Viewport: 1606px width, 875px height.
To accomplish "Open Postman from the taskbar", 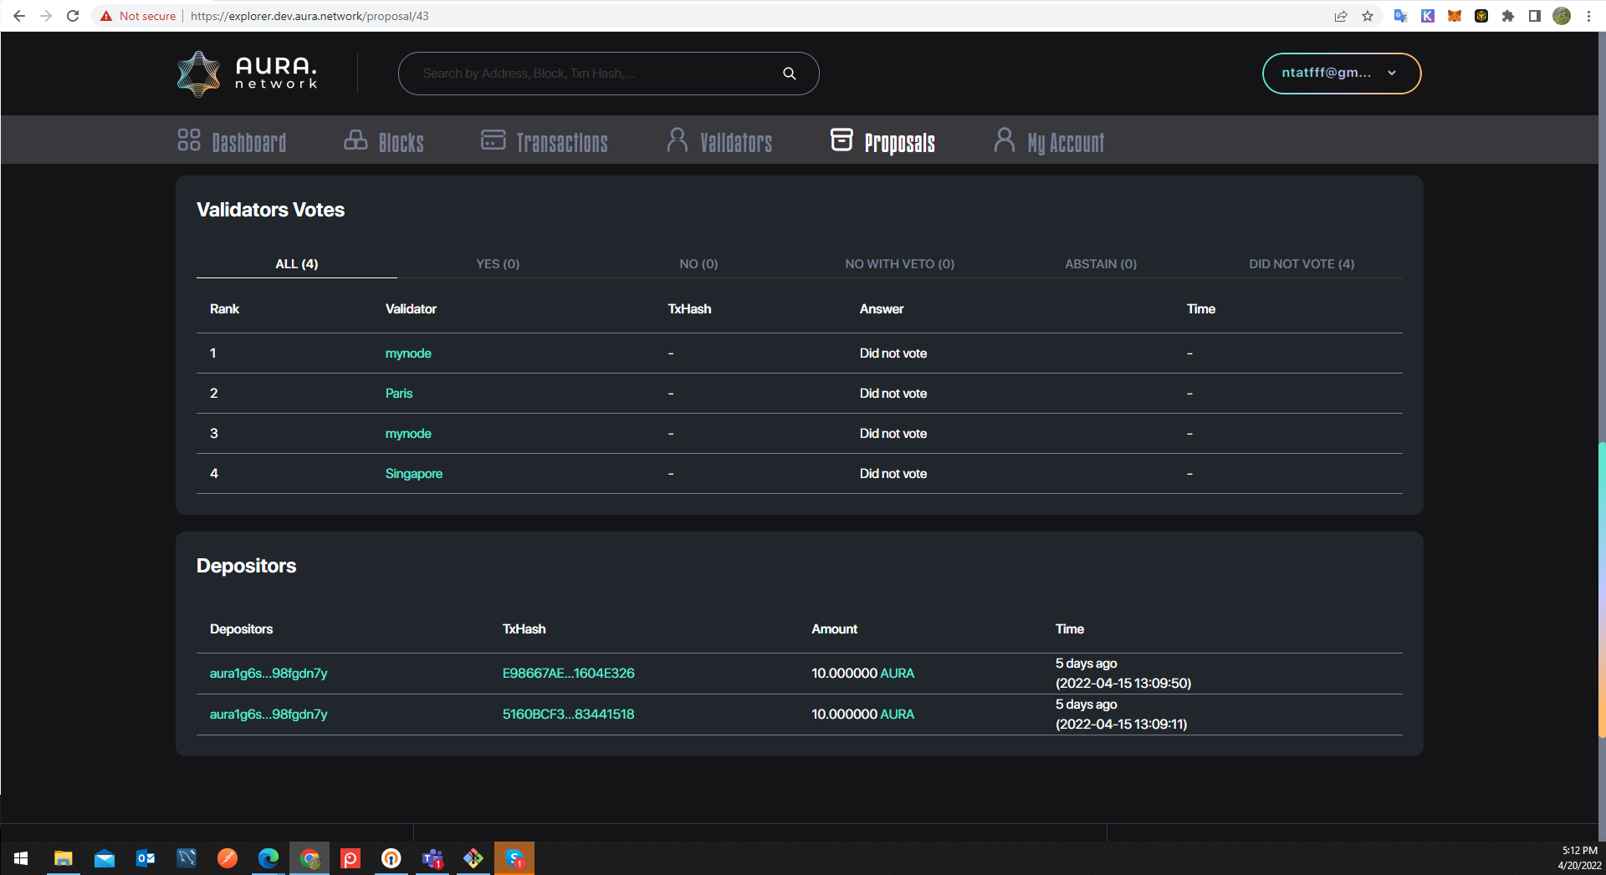I will (x=228, y=858).
